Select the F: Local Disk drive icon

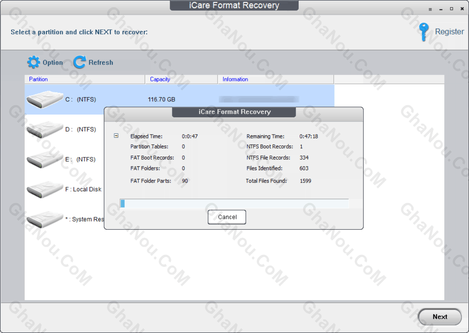pos(45,190)
